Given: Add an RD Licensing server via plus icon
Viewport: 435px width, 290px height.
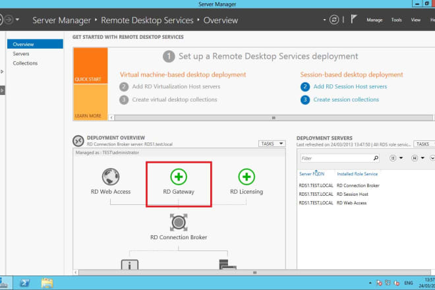Looking at the screenshot, I should pos(246,177).
